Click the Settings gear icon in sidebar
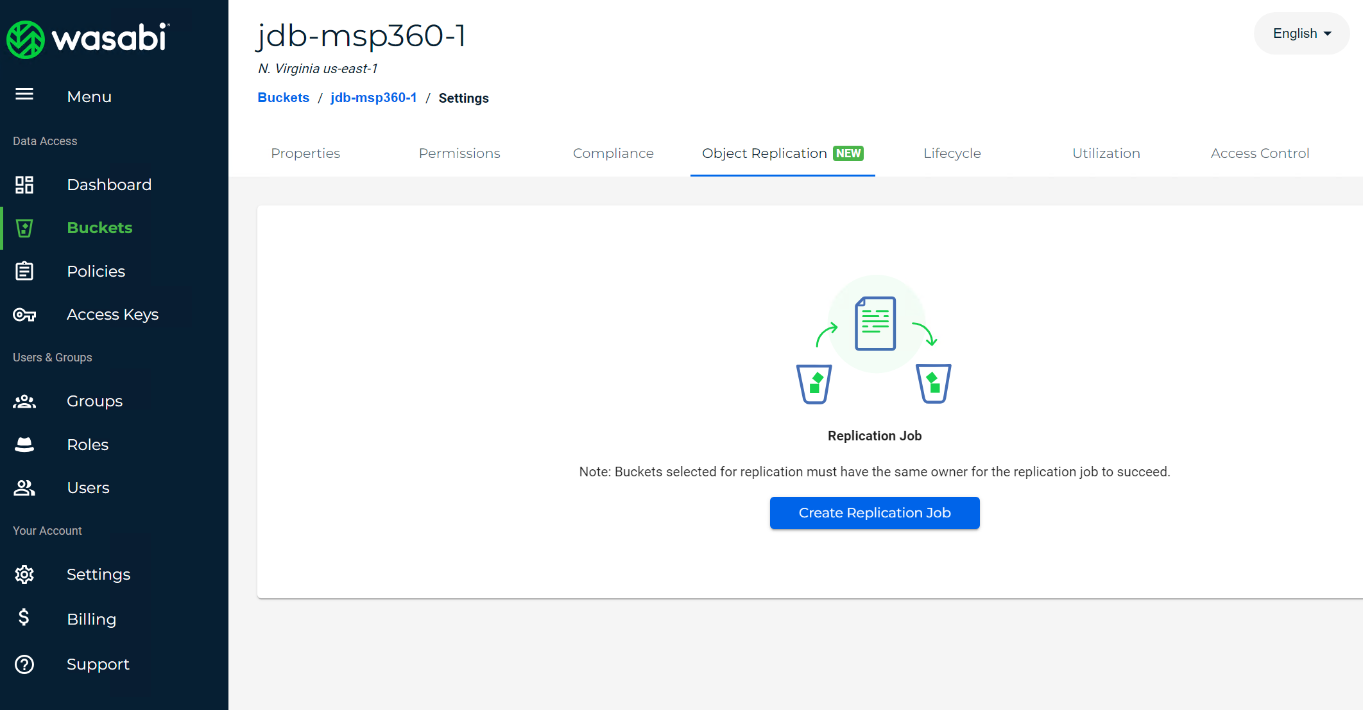The image size is (1363, 710). 24,574
